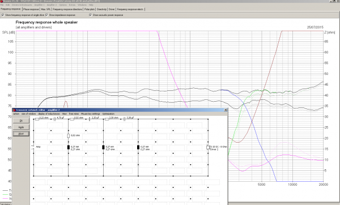
Task: Open the Options menu
Action: [63, 5]
